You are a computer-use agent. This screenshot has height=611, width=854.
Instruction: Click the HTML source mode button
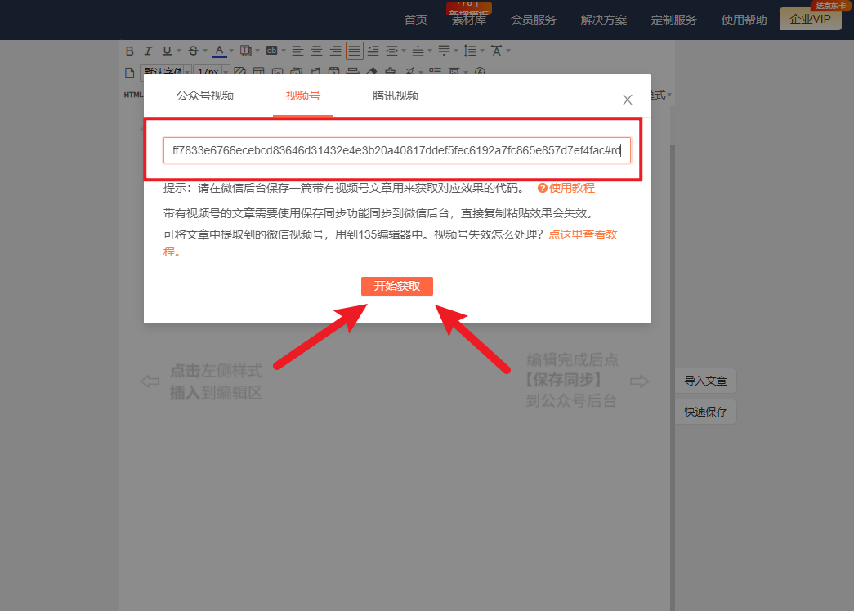(x=133, y=95)
